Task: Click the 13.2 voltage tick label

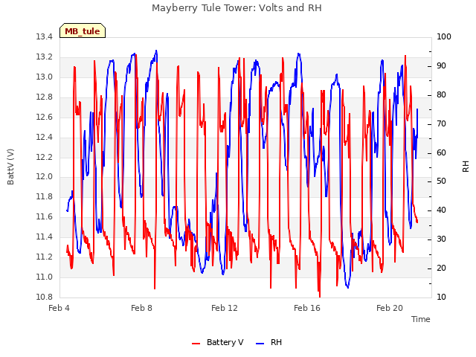Action: 45,57
